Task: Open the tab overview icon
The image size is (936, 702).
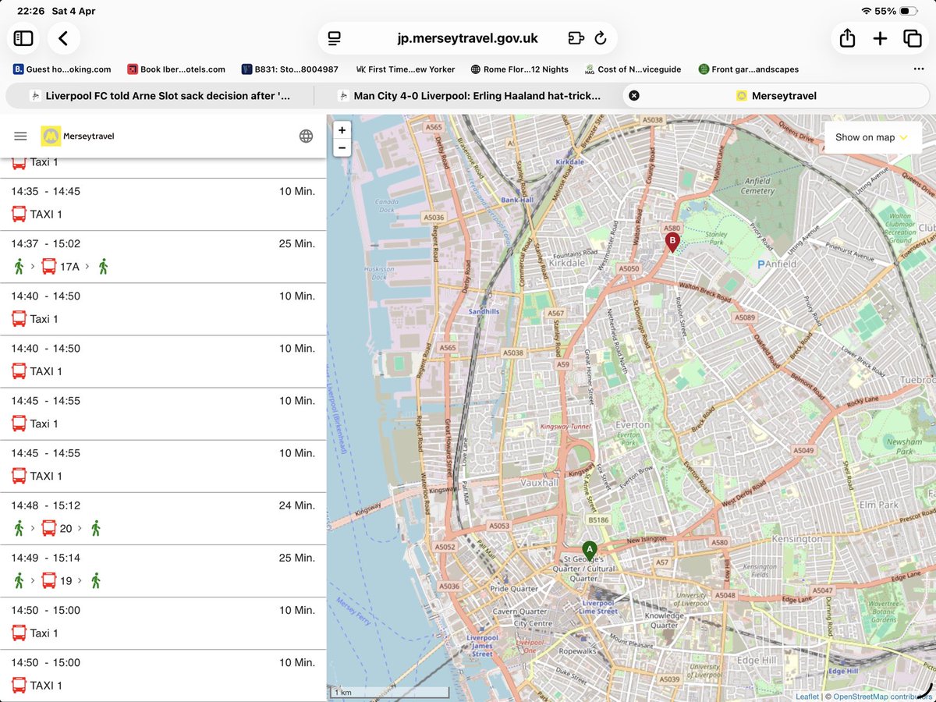Action: [x=912, y=38]
